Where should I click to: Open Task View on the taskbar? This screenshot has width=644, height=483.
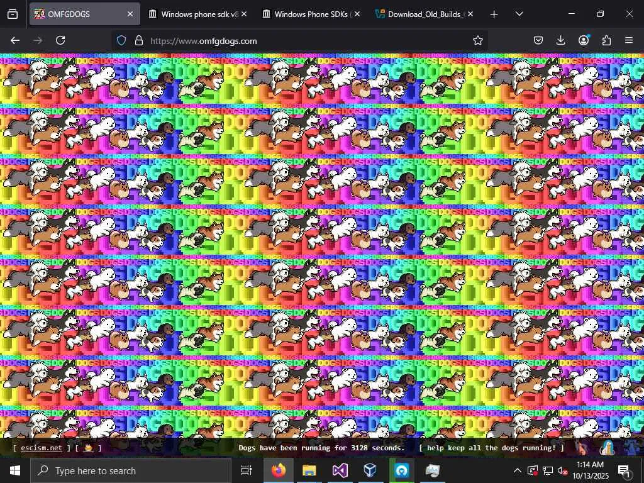pyautogui.click(x=247, y=470)
